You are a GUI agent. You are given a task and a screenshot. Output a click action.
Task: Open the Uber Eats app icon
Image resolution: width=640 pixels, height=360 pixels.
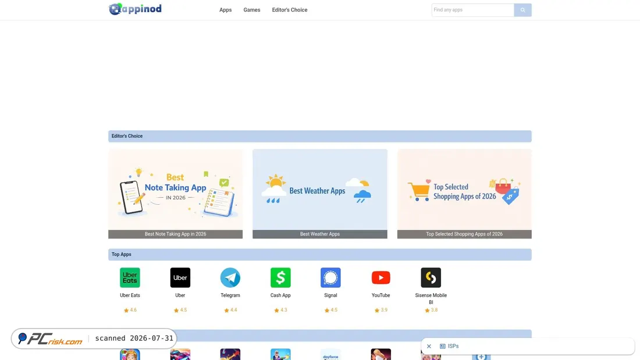point(130,277)
